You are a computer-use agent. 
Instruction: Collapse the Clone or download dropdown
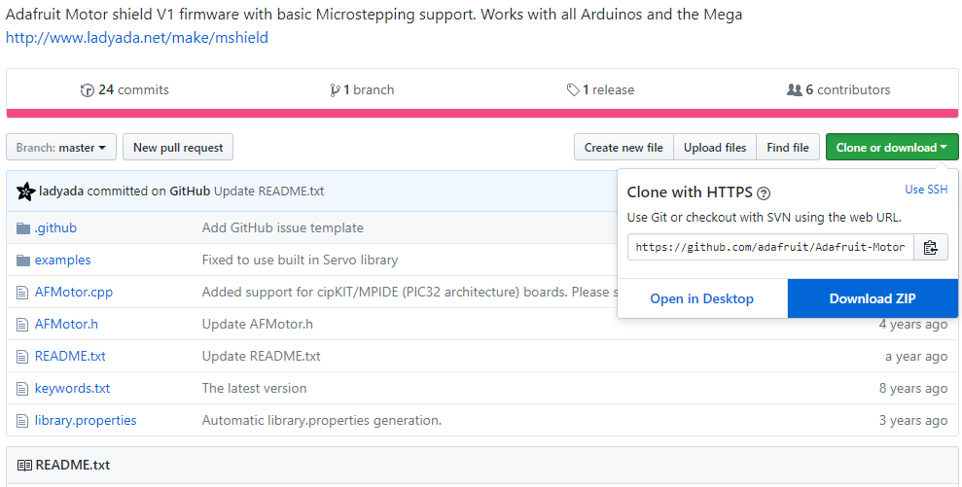pyautogui.click(x=891, y=148)
